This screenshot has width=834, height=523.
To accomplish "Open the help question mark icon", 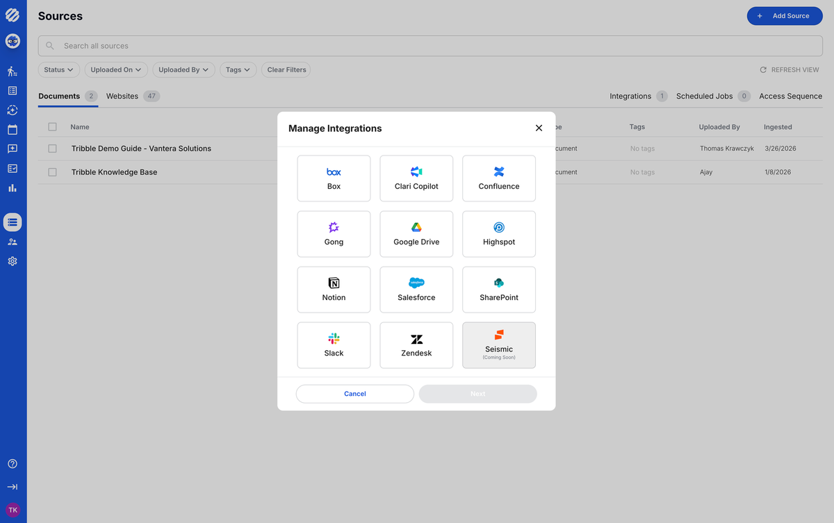I will tap(13, 464).
